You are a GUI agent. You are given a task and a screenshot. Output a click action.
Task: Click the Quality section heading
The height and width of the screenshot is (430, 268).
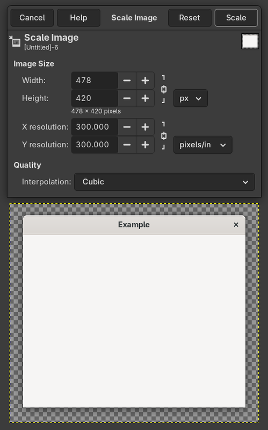[x=27, y=165]
